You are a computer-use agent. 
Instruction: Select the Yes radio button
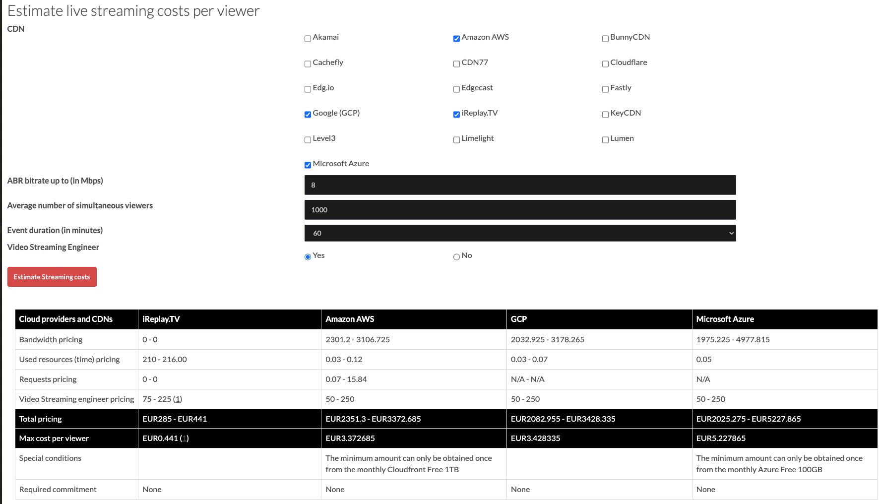coord(308,257)
